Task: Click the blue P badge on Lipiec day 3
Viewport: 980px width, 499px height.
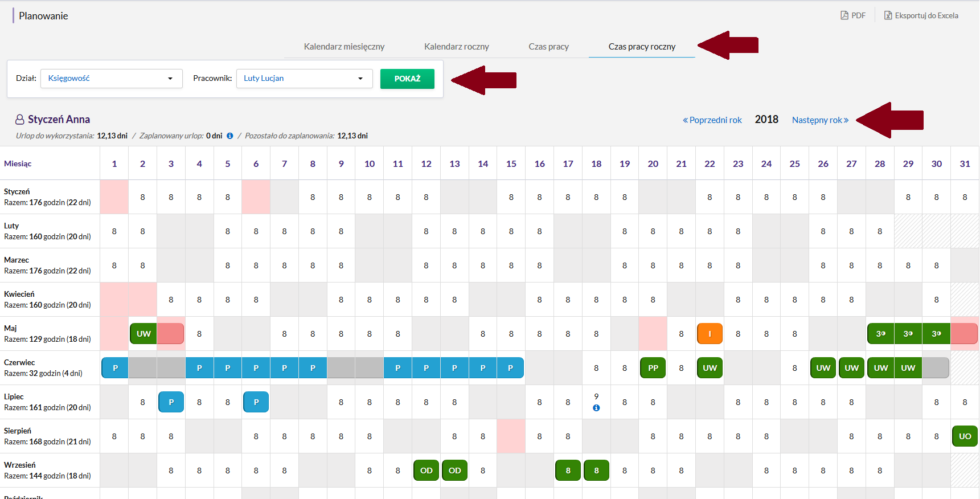Action: pos(171,402)
